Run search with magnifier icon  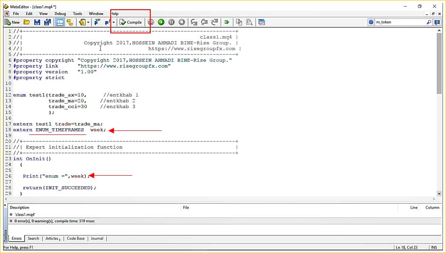[429, 22]
